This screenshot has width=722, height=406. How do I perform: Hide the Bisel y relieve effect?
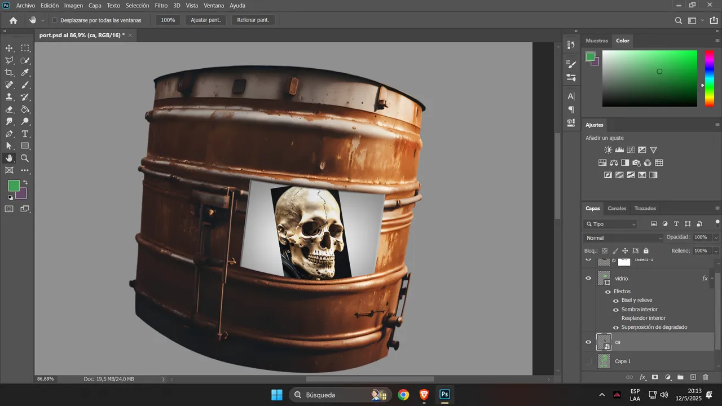[616, 301]
